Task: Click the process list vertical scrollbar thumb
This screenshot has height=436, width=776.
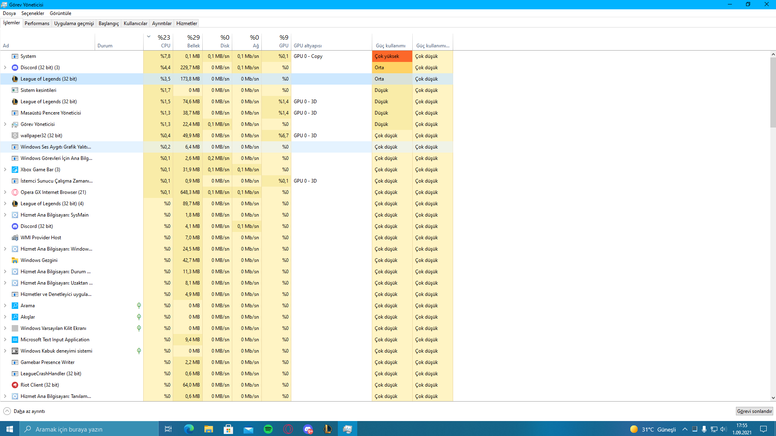Action: pos(773,92)
